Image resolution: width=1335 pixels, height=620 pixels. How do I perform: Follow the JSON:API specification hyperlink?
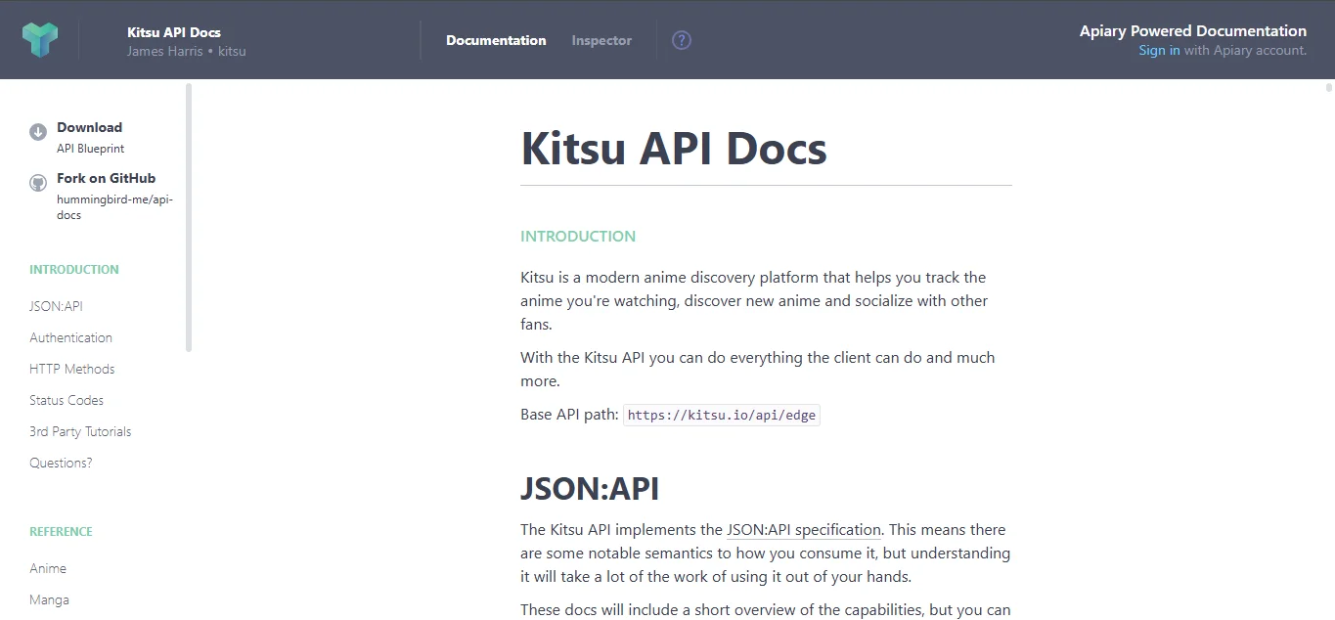coord(803,529)
